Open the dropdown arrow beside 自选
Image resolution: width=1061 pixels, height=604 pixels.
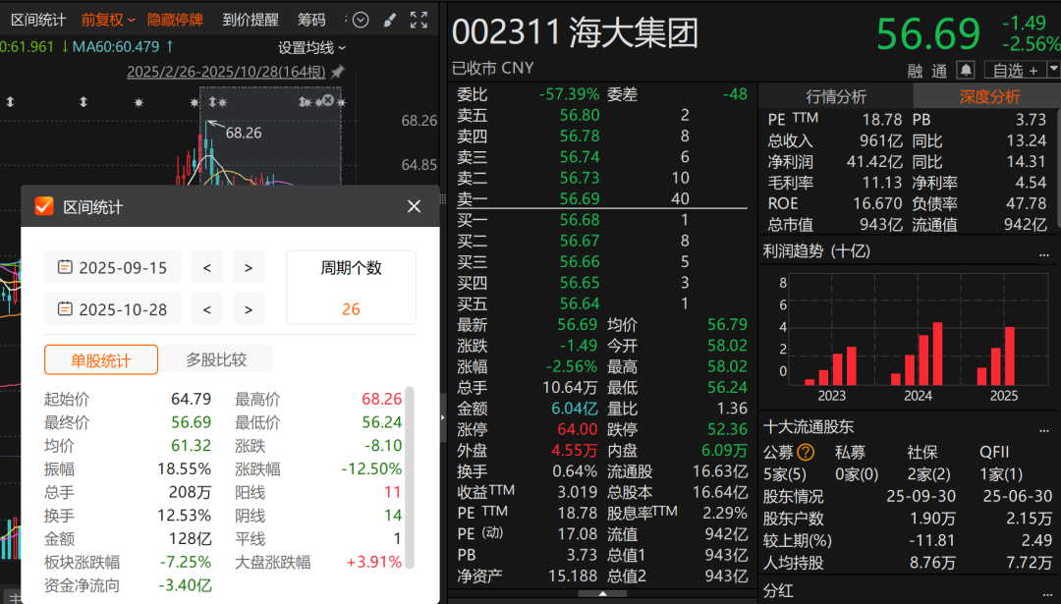click(1053, 69)
